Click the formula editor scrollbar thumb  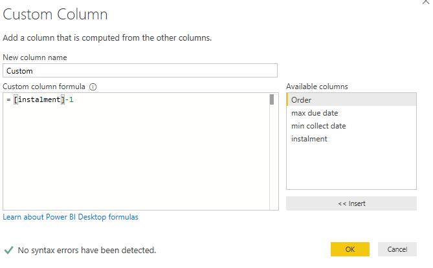272,99
